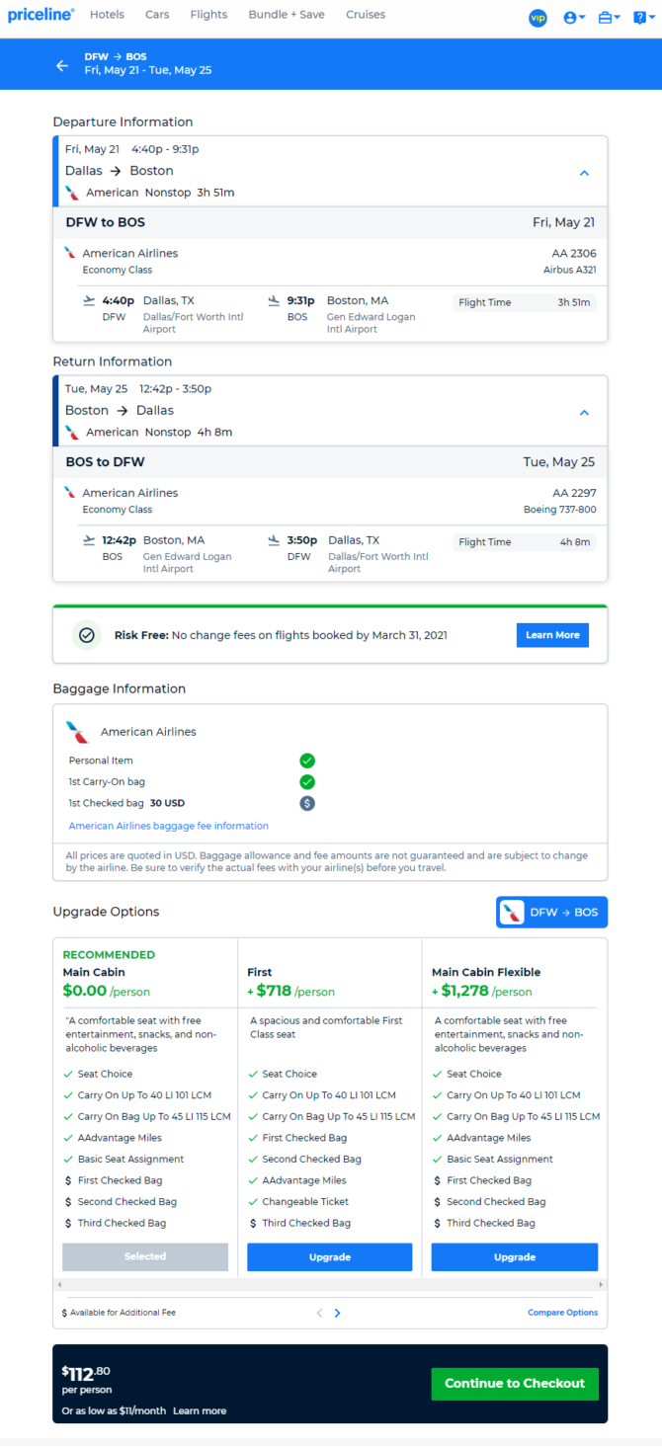The width and height of the screenshot is (662, 1447).
Task: Click the 1st Checked bag dollar icon
Action: click(307, 803)
